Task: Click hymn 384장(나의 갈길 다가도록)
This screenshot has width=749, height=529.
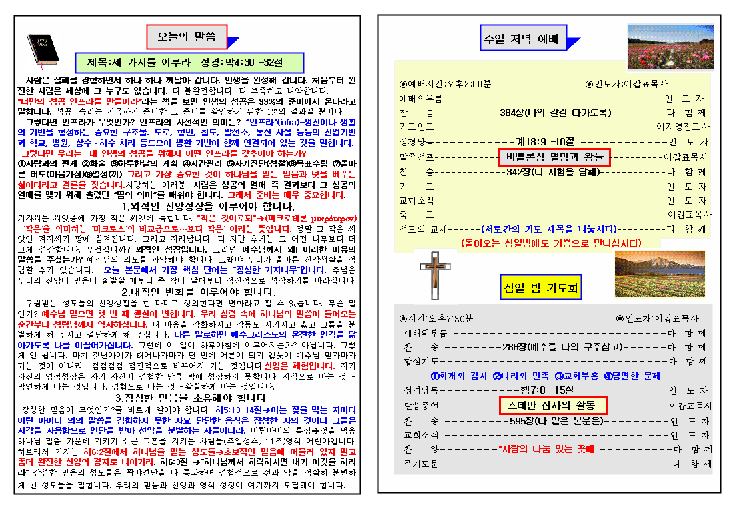Action: point(554,112)
